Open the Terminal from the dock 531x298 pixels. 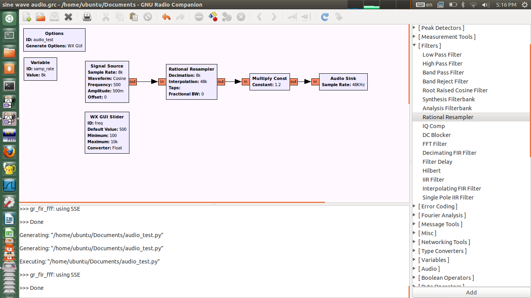click(x=9, y=85)
